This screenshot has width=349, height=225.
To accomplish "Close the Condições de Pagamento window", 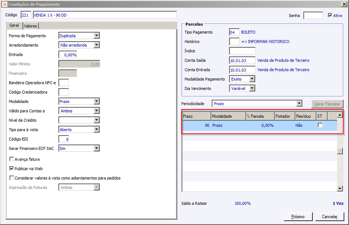I will point(344,4).
